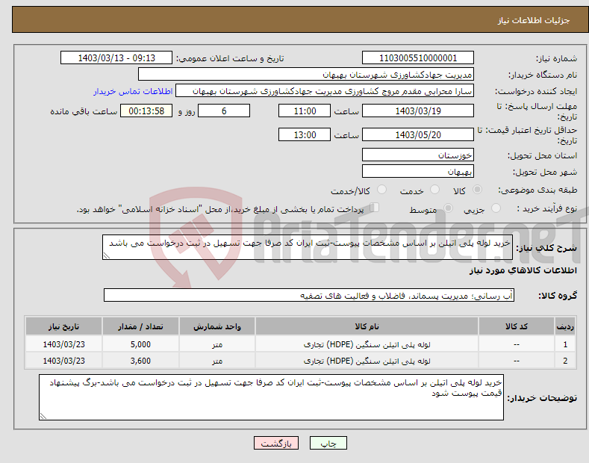Click the چاپ print button
Image resolution: width=589 pixels, height=463 pixels.
tap(328, 444)
